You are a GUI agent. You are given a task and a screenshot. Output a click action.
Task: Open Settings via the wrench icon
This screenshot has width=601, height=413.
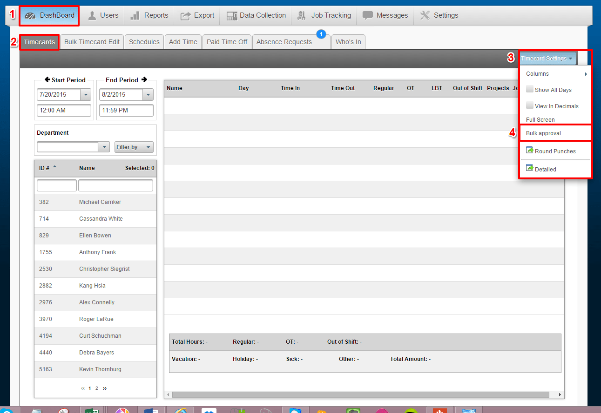(x=425, y=15)
